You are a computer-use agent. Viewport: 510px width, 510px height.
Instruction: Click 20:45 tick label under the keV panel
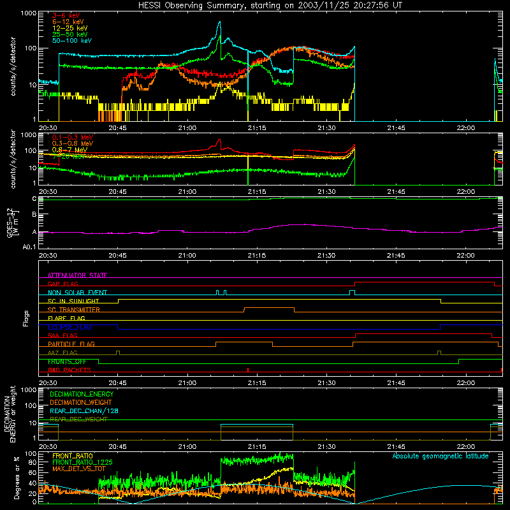coord(117,128)
